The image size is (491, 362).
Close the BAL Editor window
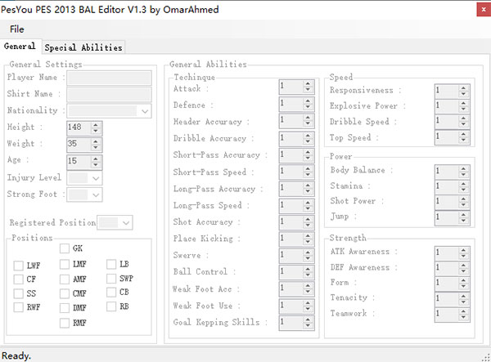484,9
